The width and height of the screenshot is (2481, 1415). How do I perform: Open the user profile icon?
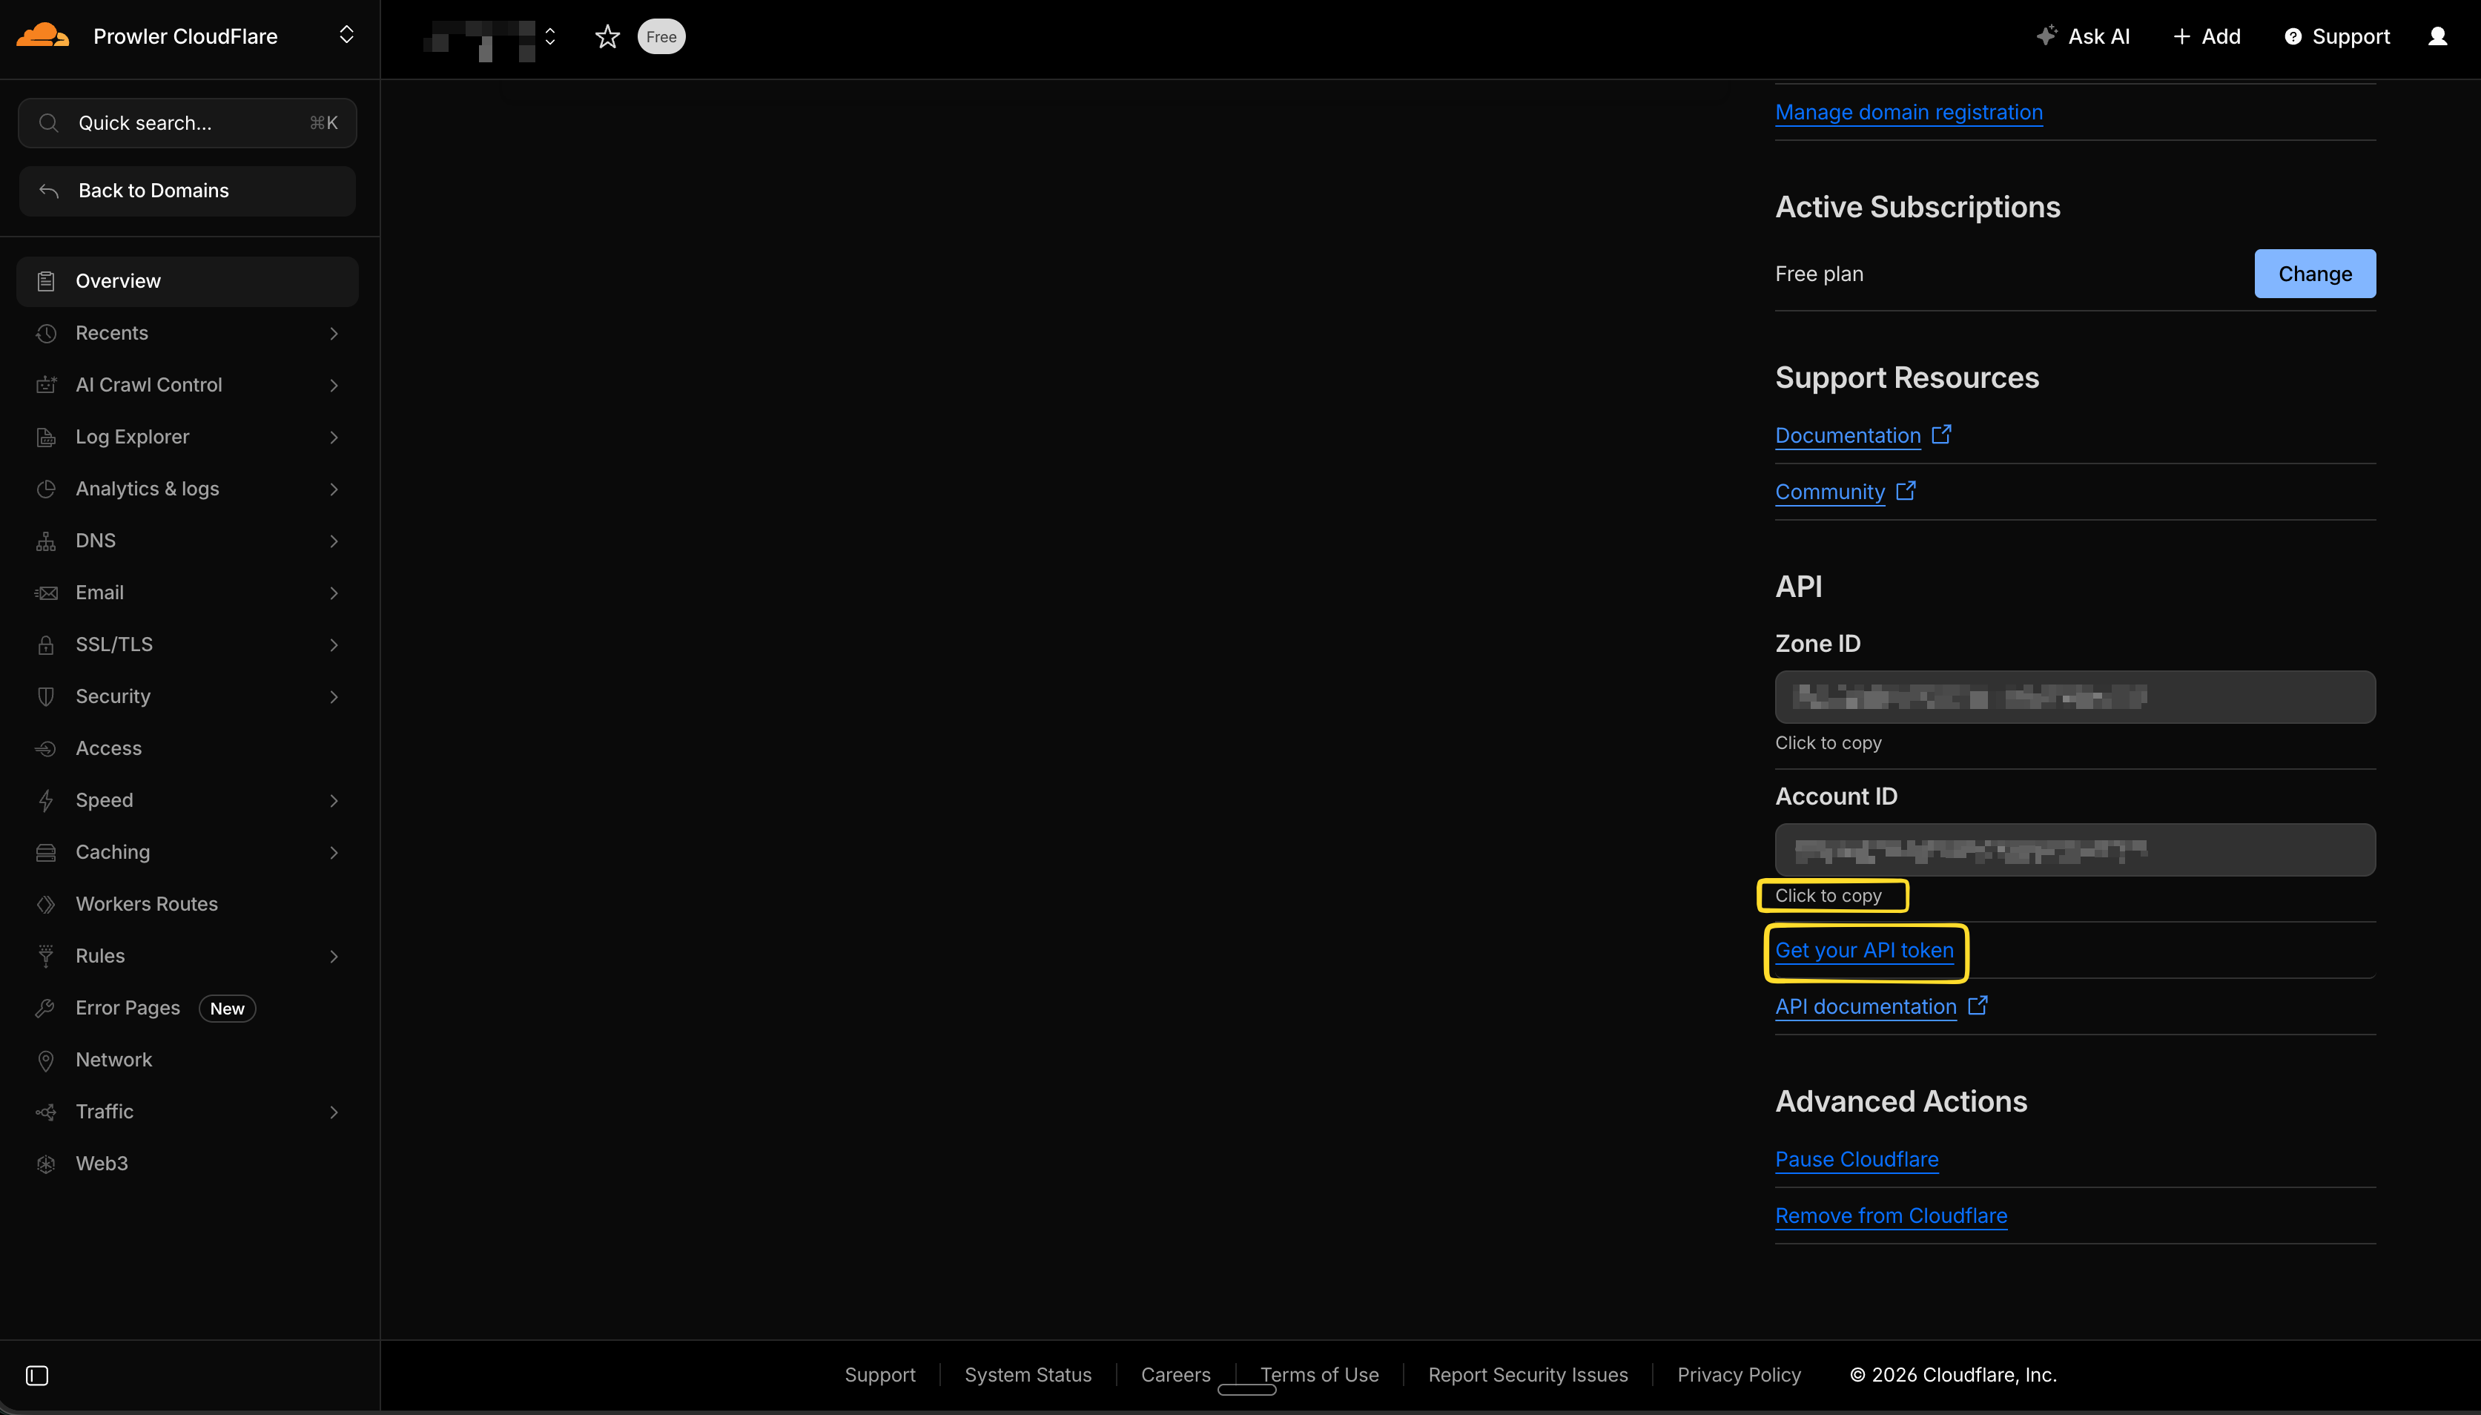(x=2437, y=37)
